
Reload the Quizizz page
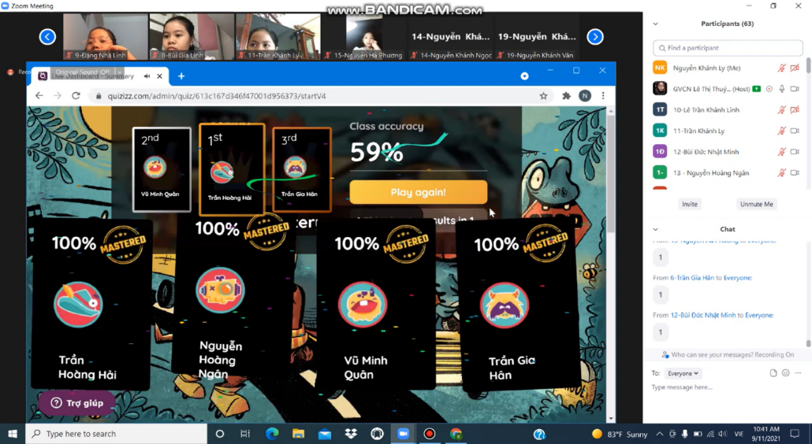pyautogui.click(x=76, y=95)
